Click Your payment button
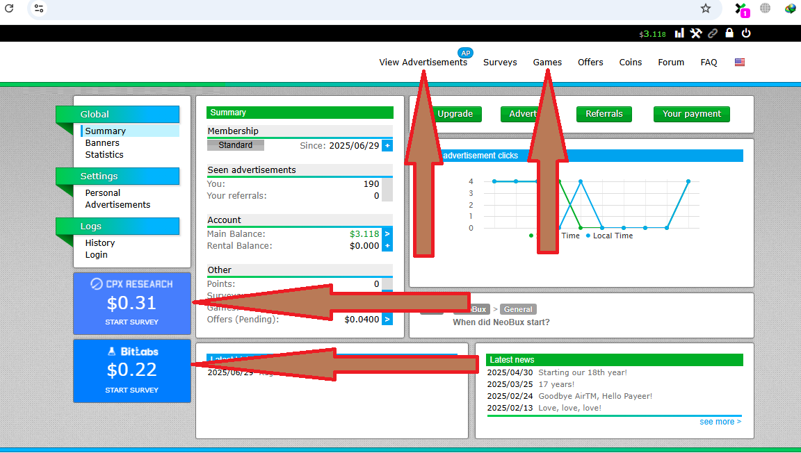801x453 pixels. 692,114
